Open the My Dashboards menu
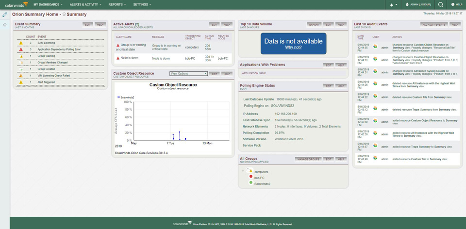466x229 pixels. (48, 5)
